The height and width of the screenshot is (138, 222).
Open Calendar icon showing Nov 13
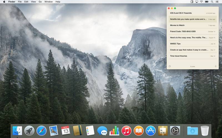coord(66,130)
